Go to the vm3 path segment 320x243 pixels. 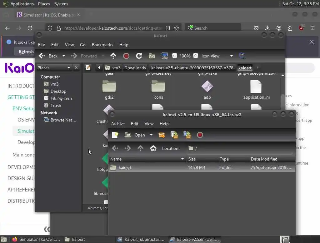(x=113, y=68)
